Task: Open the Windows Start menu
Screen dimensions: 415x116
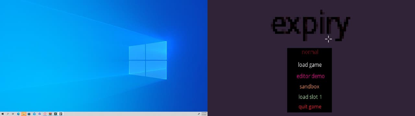Action: [3, 114]
